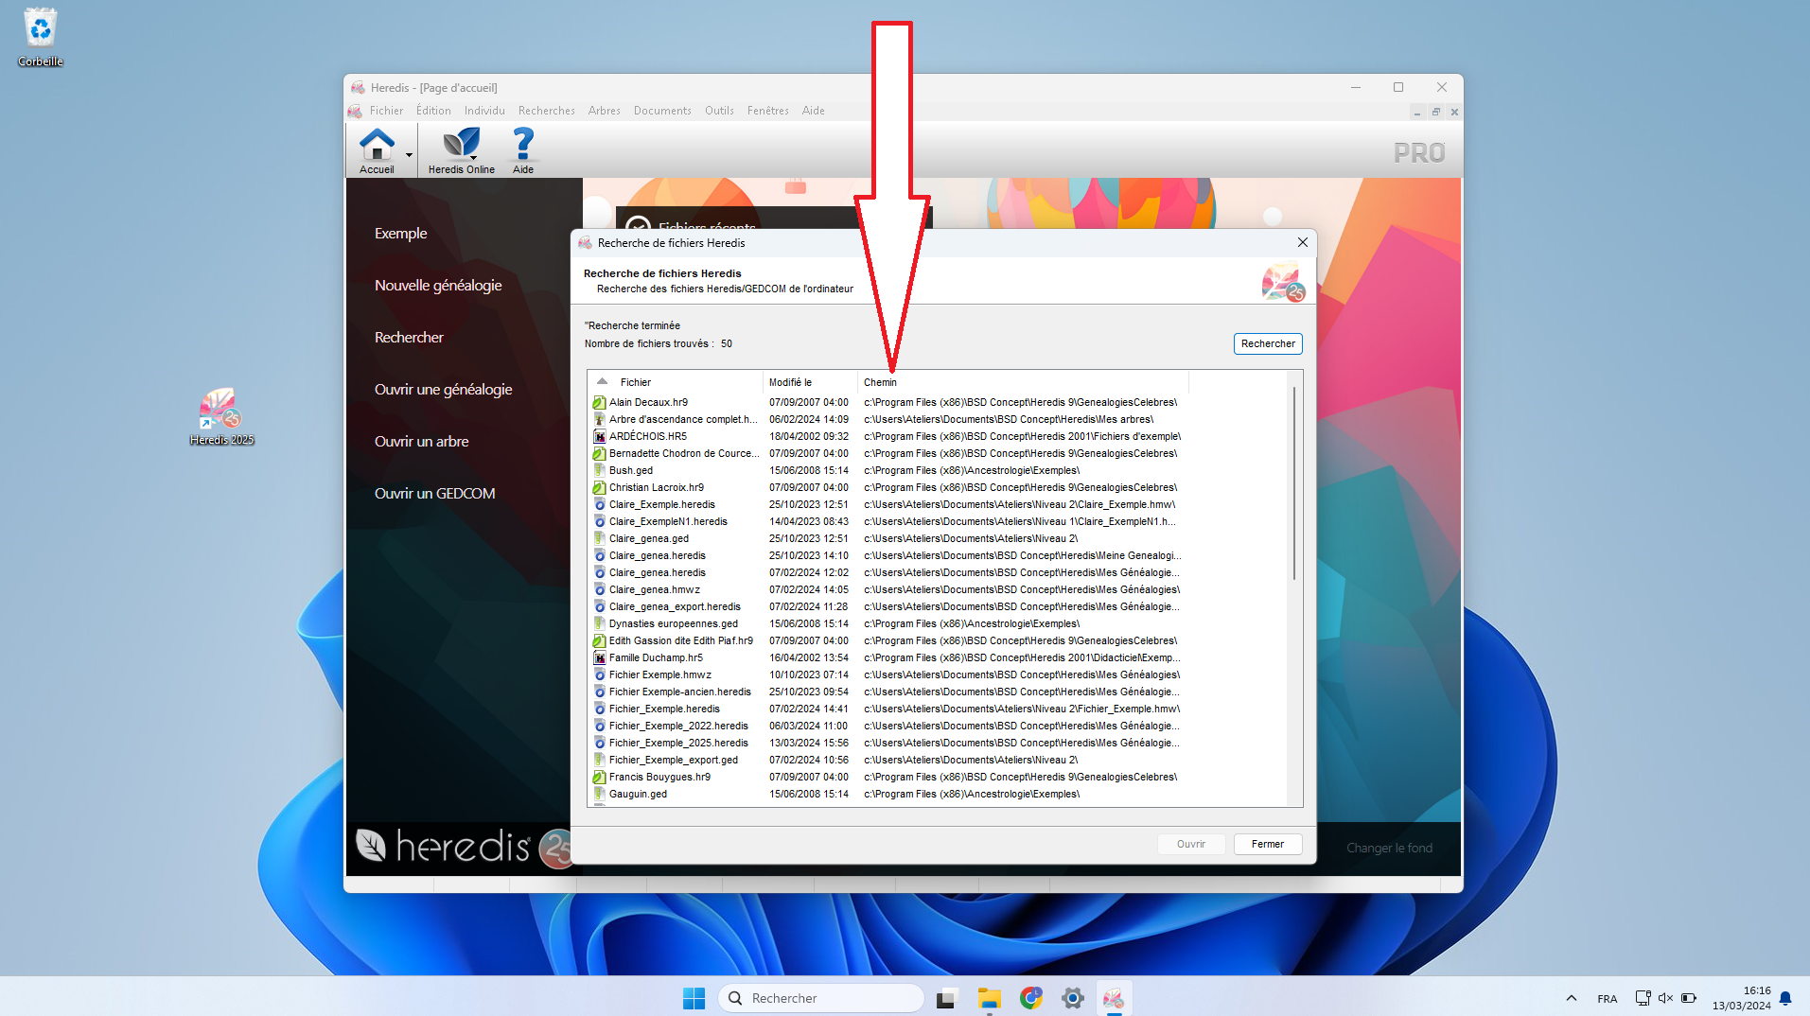Launch Chrome from the taskbar
1810x1016 pixels.
(1030, 998)
